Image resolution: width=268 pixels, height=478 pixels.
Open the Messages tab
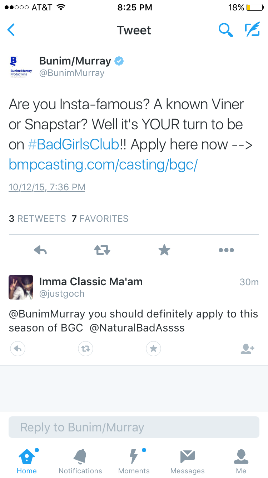188,462
